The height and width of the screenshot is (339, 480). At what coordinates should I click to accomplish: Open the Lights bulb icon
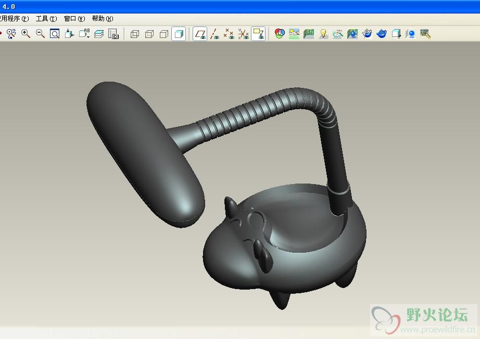coord(323,34)
